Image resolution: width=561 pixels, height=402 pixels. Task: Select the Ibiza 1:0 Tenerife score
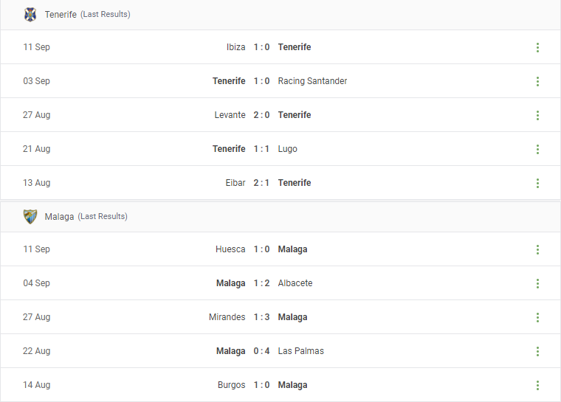pyautogui.click(x=261, y=47)
